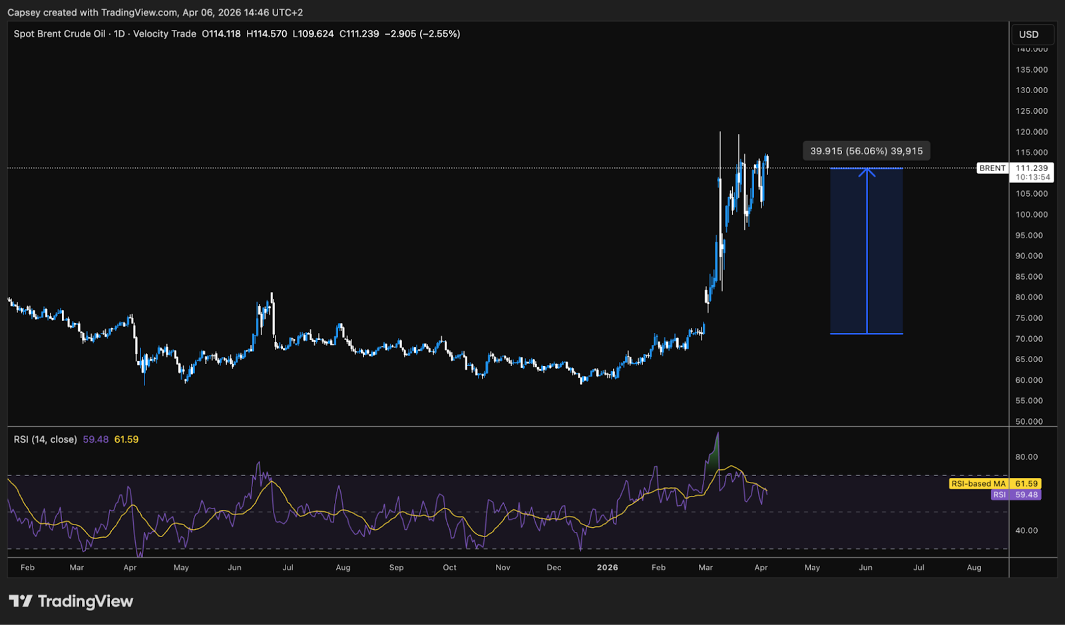Click the Mar label right of 2026
Viewport: 1065px width, 625px height.
[x=706, y=568]
